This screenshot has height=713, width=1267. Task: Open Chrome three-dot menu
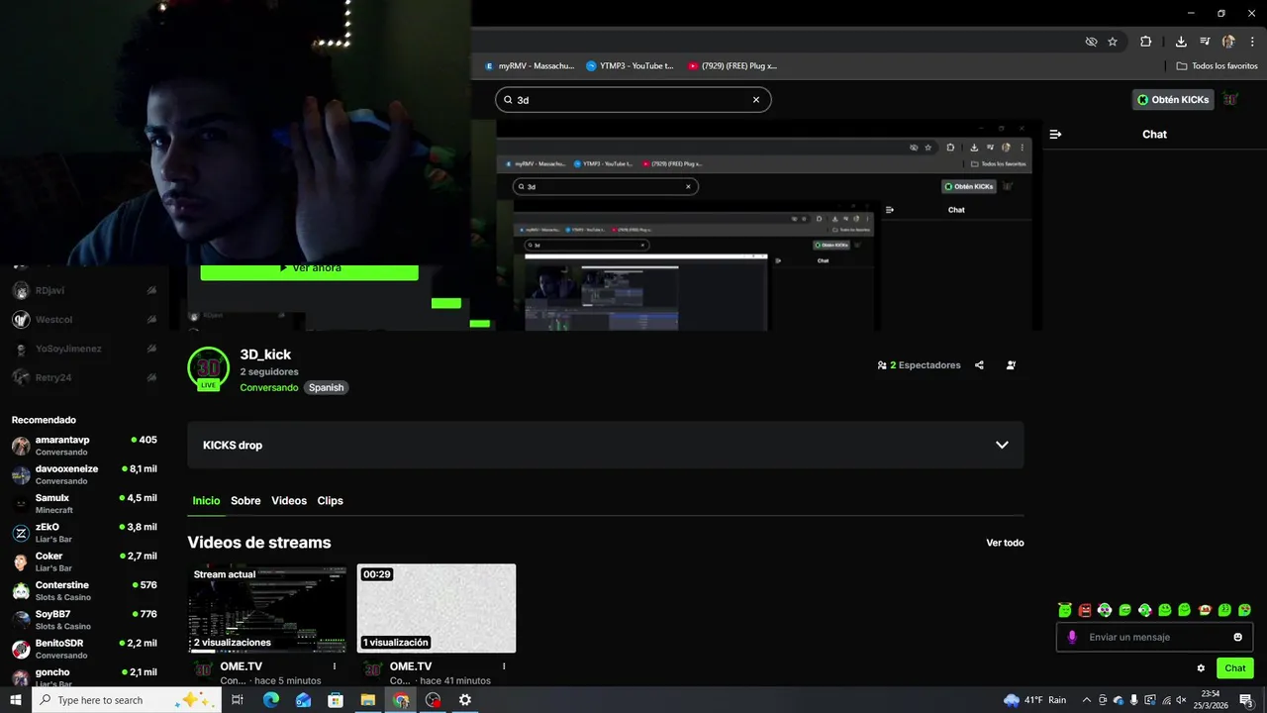click(x=1252, y=42)
